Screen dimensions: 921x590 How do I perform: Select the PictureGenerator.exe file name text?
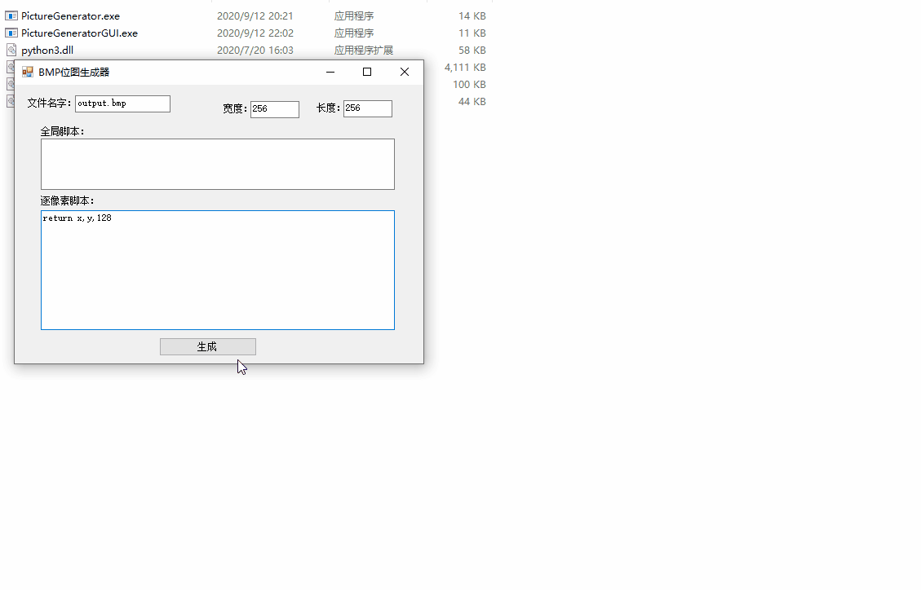[69, 15]
